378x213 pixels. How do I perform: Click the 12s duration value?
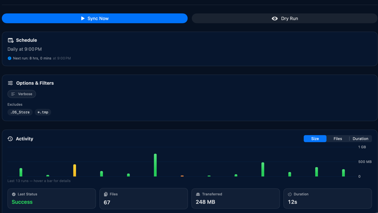292,202
